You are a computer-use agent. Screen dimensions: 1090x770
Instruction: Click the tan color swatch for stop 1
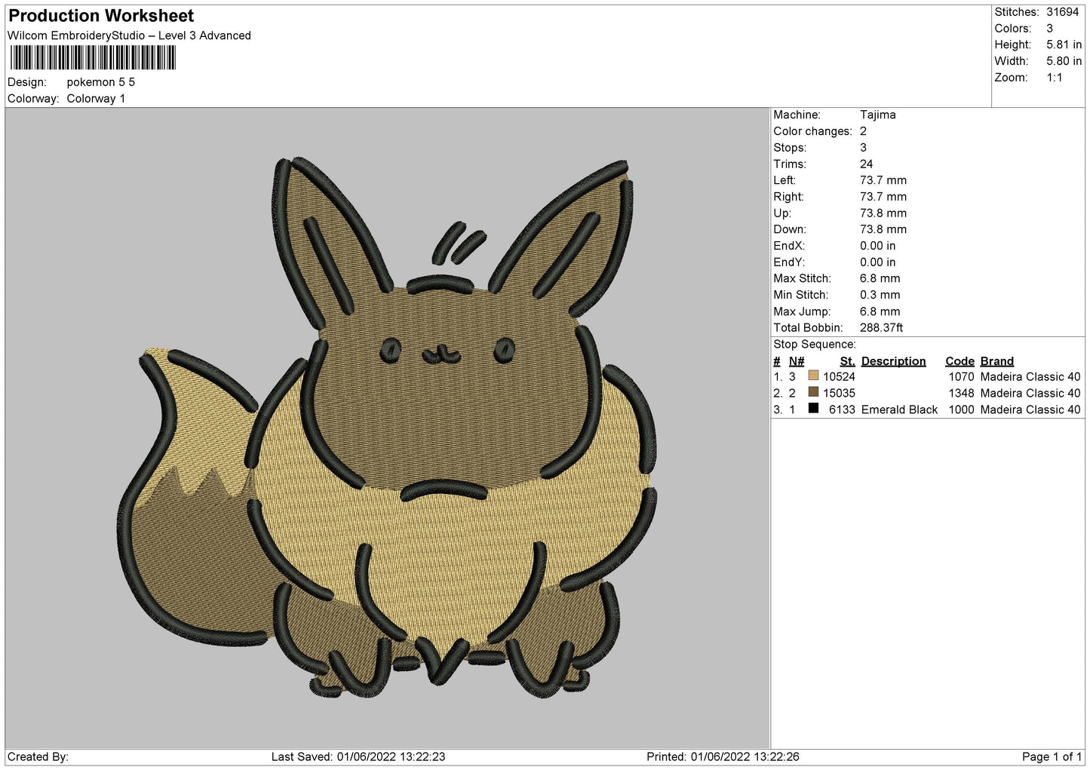813,376
